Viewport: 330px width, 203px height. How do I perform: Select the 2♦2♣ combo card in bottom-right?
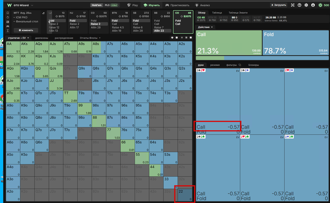[306, 168]
